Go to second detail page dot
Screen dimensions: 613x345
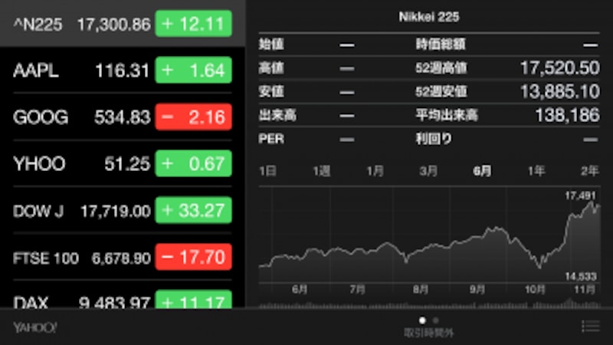[435, 320]
